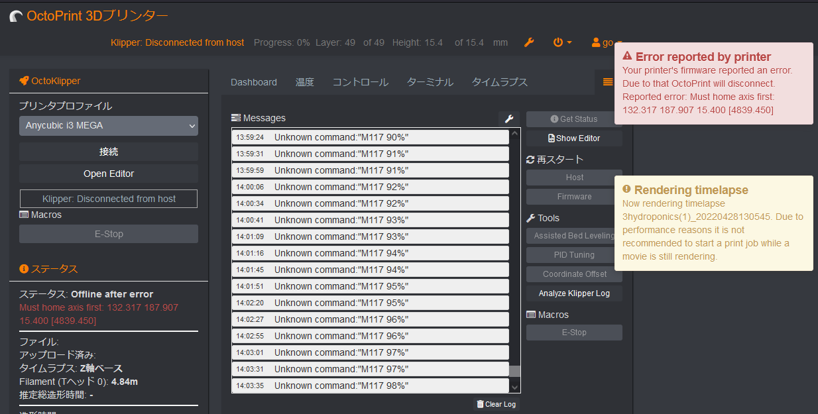The image size is (818, 414).
Task: Go to the タイムラプス tab
Action: coord(500,82)
